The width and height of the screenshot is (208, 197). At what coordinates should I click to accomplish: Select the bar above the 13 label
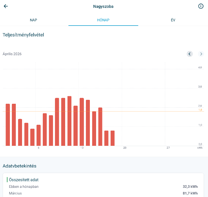(x=82, y=122)
